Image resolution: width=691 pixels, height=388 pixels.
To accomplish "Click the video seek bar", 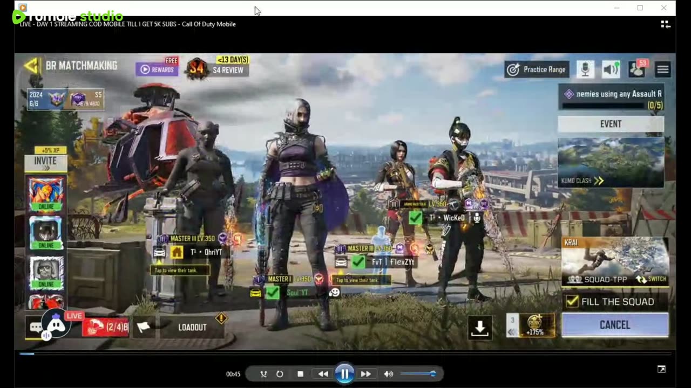I will 345,354.
